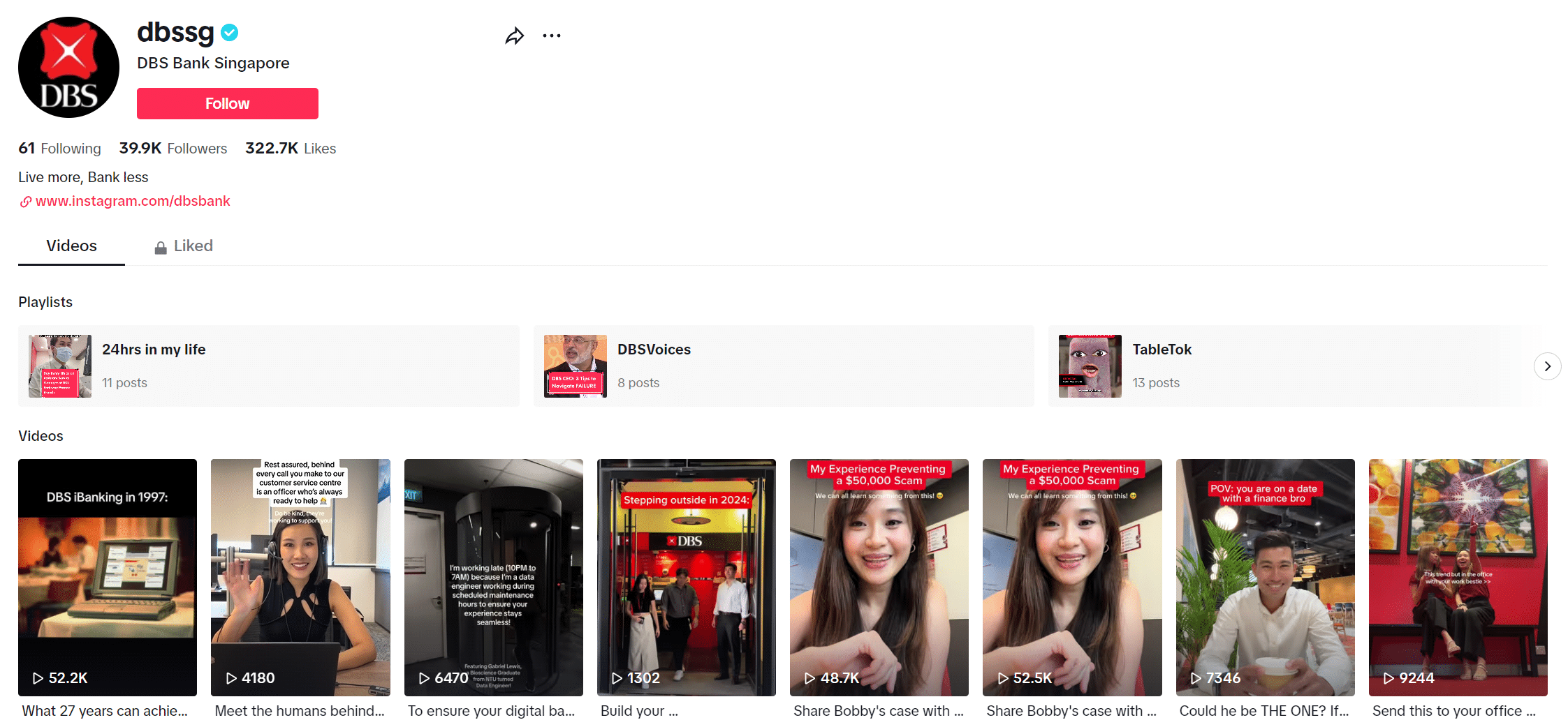Click the 24hrs in my life playlist thumbnail
This screenshot has width=1568, height=720.
[60, 366]
